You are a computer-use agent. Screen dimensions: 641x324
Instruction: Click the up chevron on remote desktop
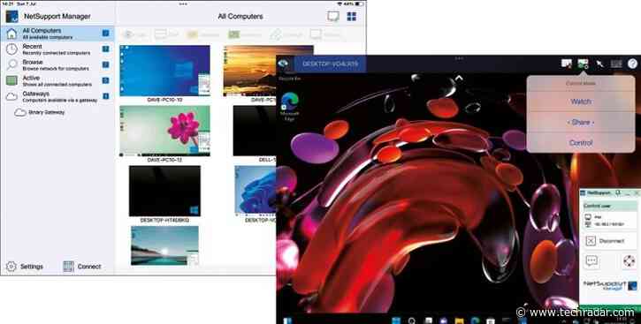pos(459,78)
